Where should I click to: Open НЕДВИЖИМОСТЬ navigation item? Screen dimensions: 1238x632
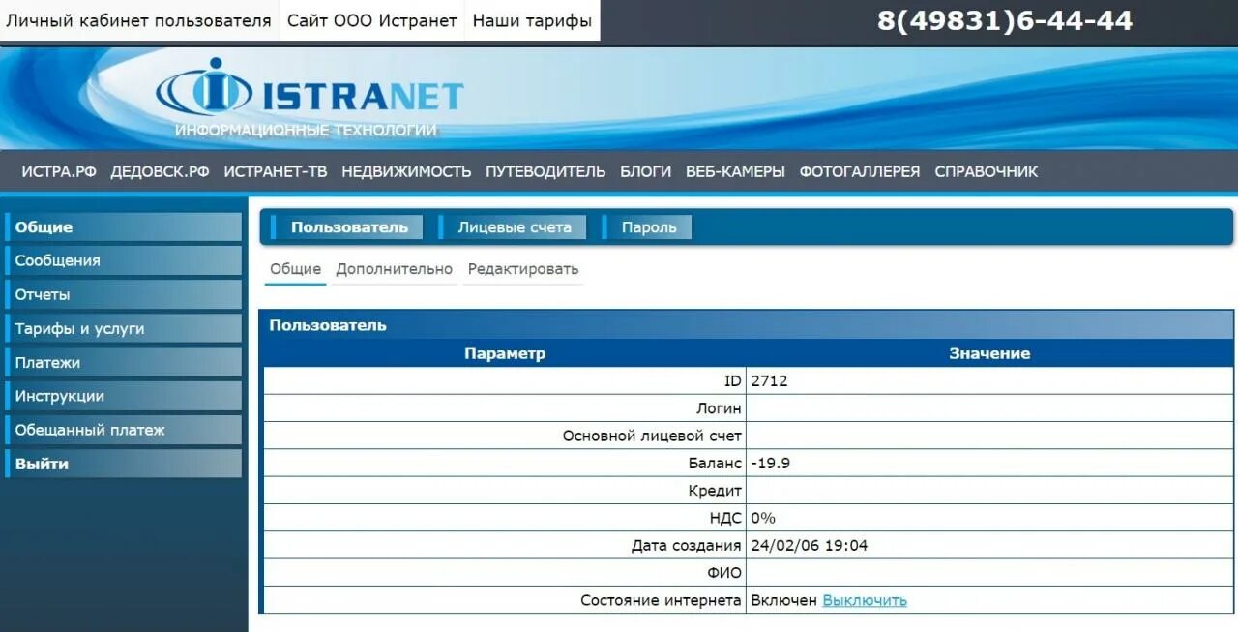(x=406, y=172)
